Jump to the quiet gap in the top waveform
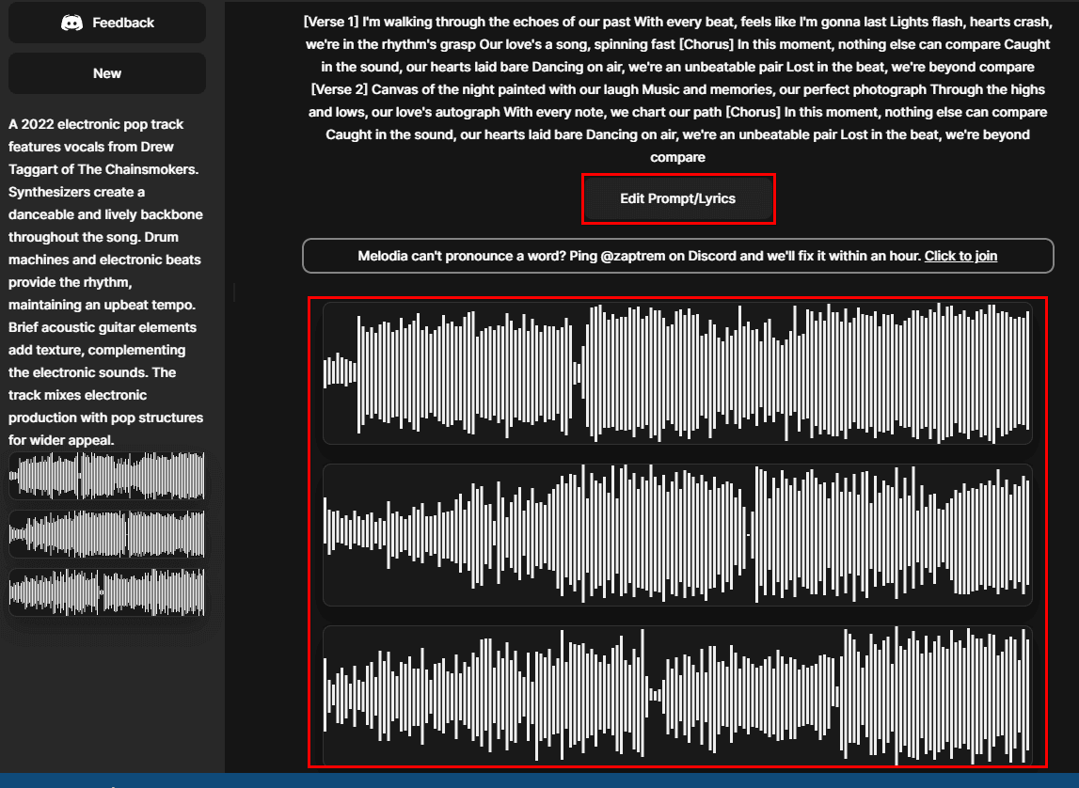Screen dimensions: 1079x788 578,372
